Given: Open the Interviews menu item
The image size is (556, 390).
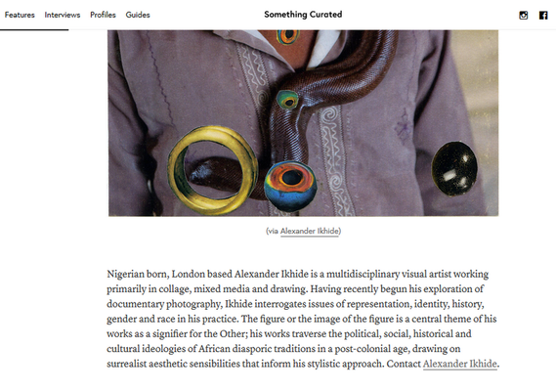Looking at the screenshot, I should point(63,15).
